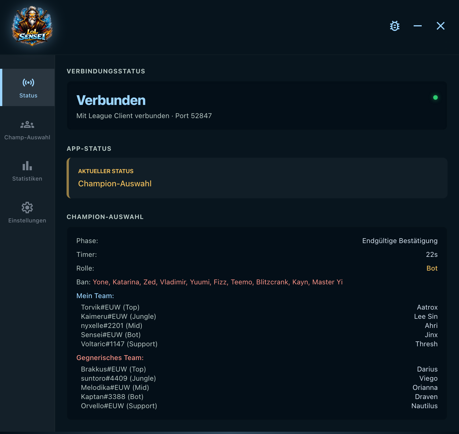459x434 pixels.
Task: Minimize the LoL Sensei window
Action: click(418, 26)
